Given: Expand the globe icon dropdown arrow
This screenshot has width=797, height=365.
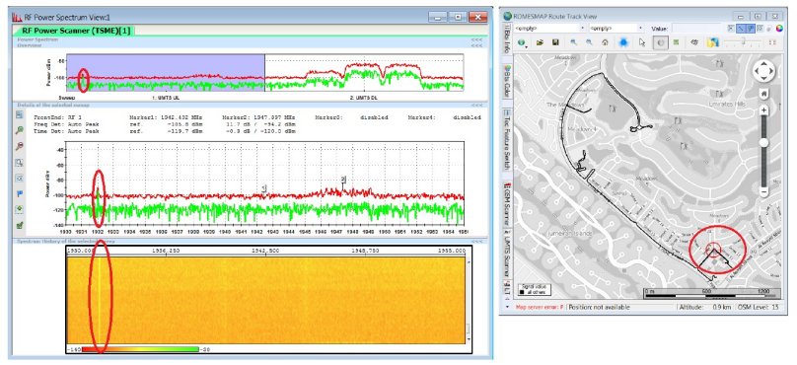Looking at the screenshot, I should coord(526,47).
